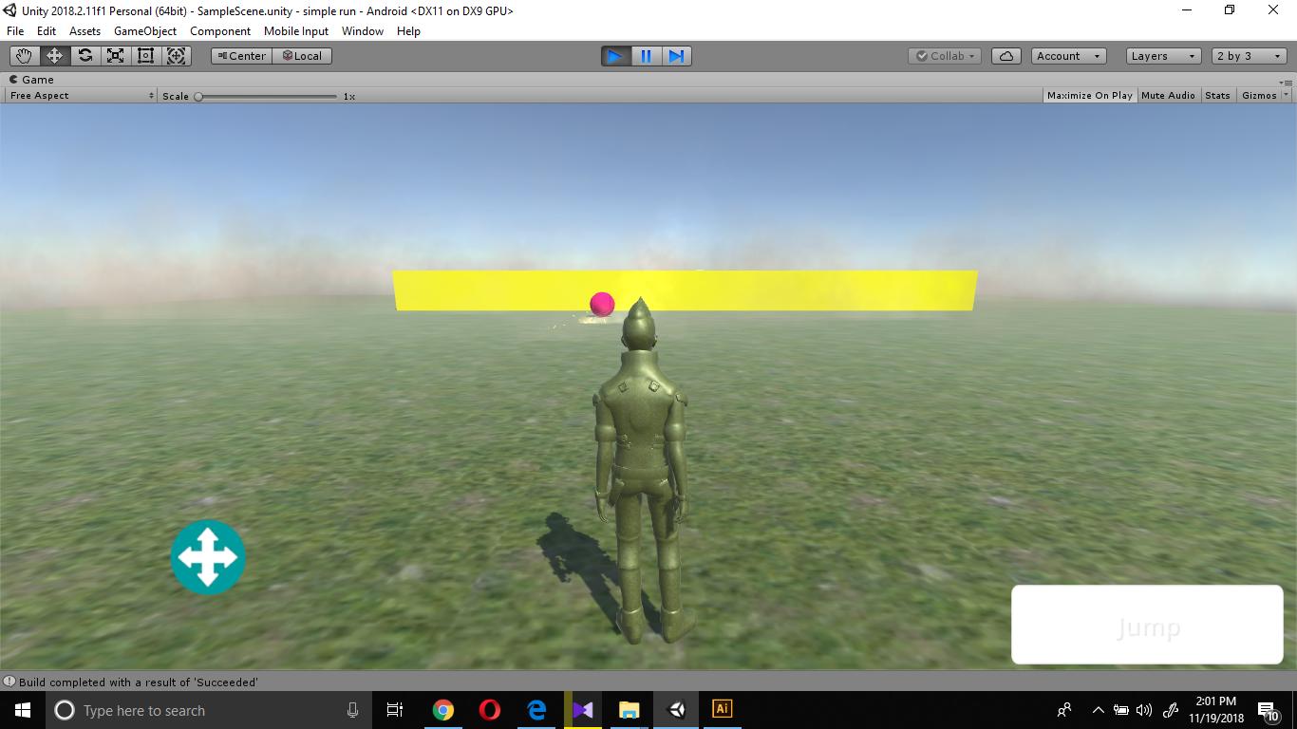The image size is (1297, 729).
Task: Open the Component menu
Action: 220,31
